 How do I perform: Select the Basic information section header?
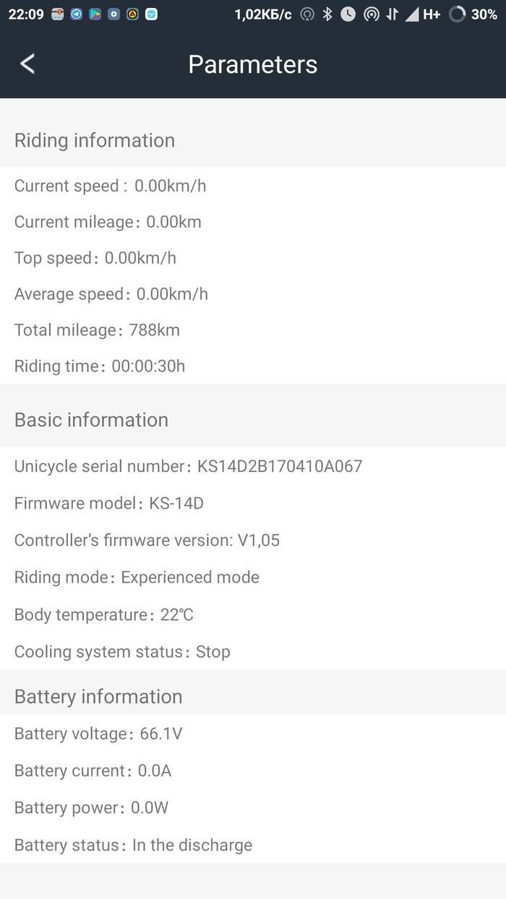coord(91,420)
